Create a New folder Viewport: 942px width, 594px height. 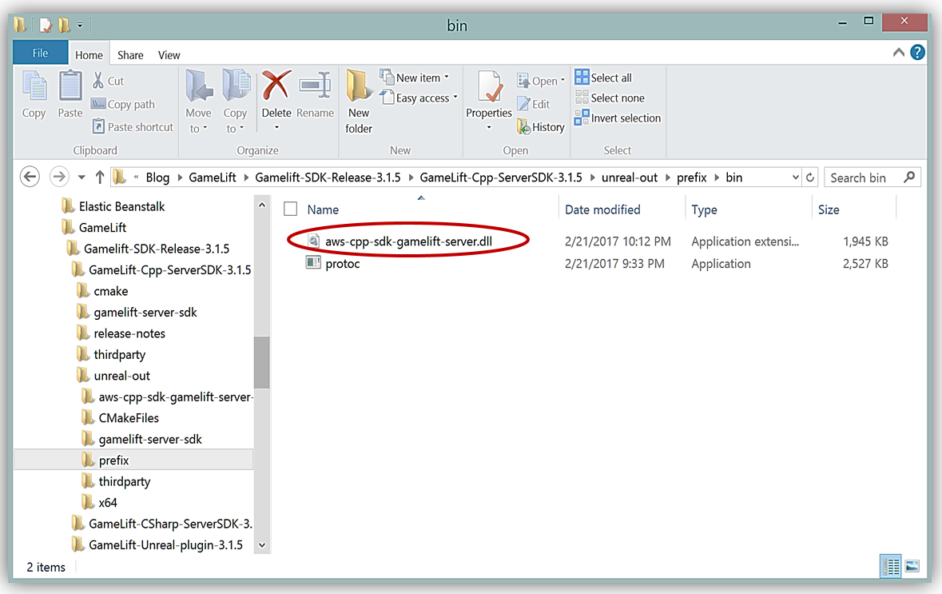pyautogui.click(x=359, y=100)
